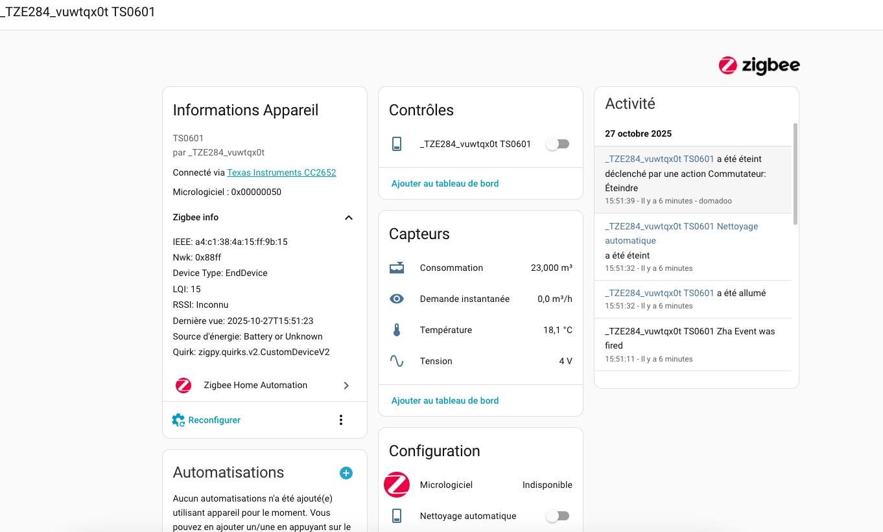Image resolution: width=883 pixels, height=532 pixels.
Task: Open the Texas Instruments CC2652 link
Action: click(x=281, y=172)
